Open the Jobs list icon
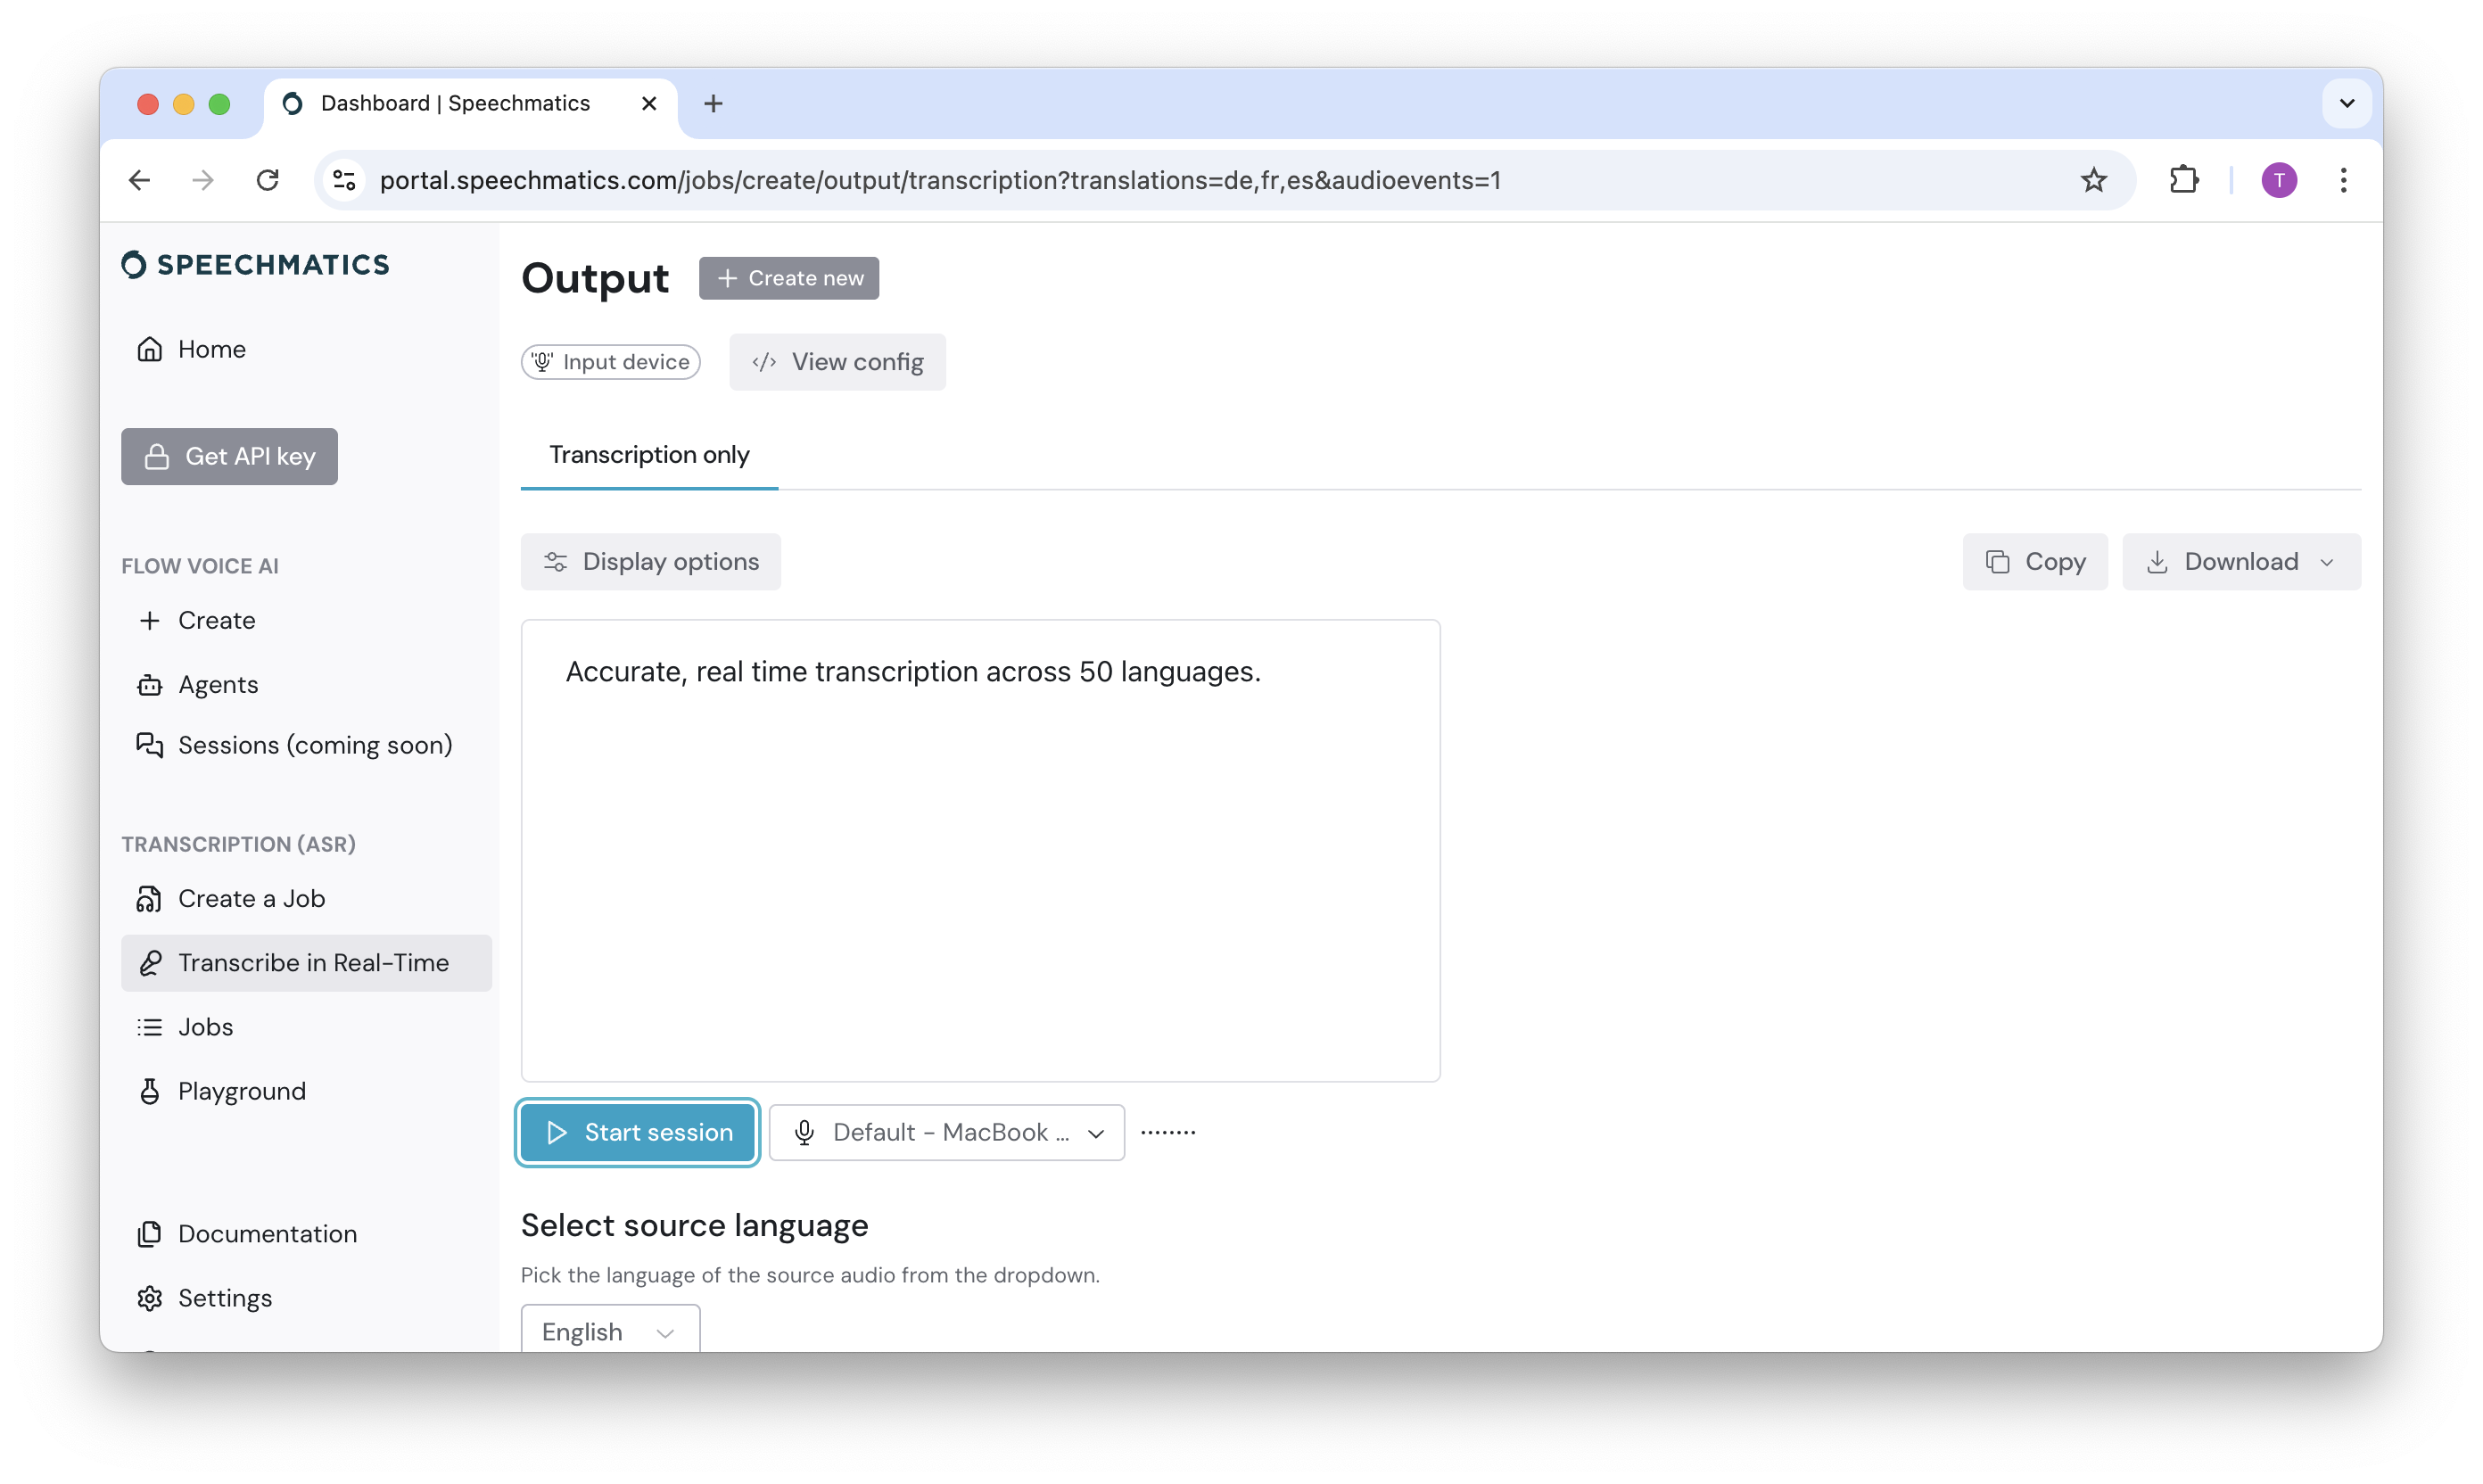 point(150,1026)
